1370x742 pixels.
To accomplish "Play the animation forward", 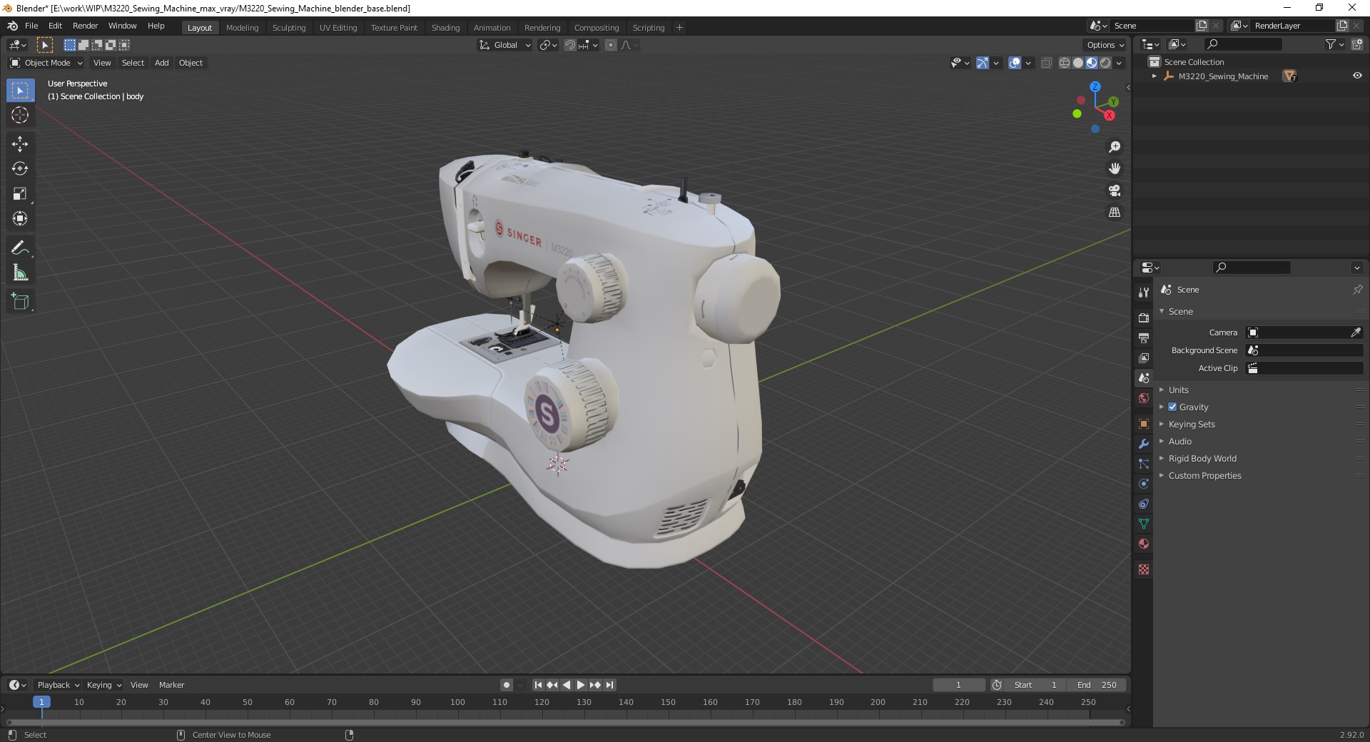I will click(x=581, y=685).
